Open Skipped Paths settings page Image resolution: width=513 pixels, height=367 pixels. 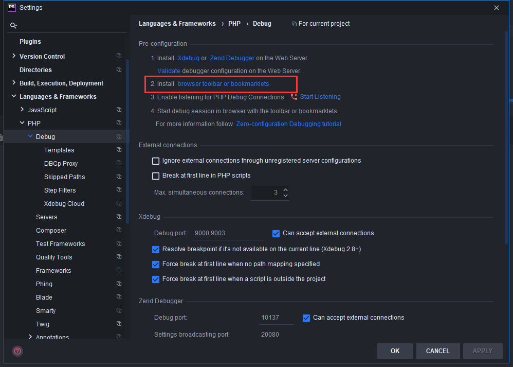pyautogui.click(x=64, y=177)
